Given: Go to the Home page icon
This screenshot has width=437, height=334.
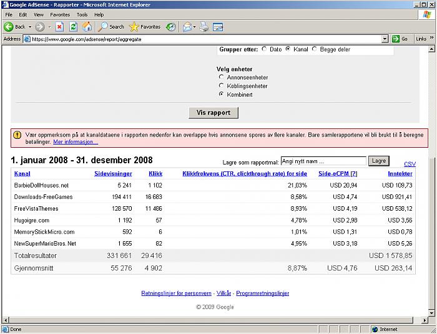Looking at the screenshot, I should point(87,27).
